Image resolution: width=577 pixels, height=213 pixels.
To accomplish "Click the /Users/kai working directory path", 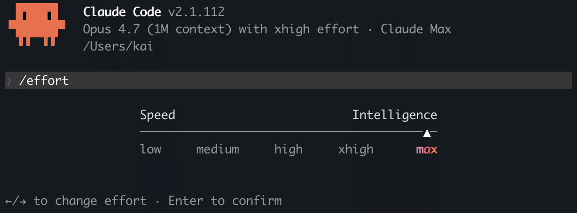I will pyautogui.click(x=118, y=46).
